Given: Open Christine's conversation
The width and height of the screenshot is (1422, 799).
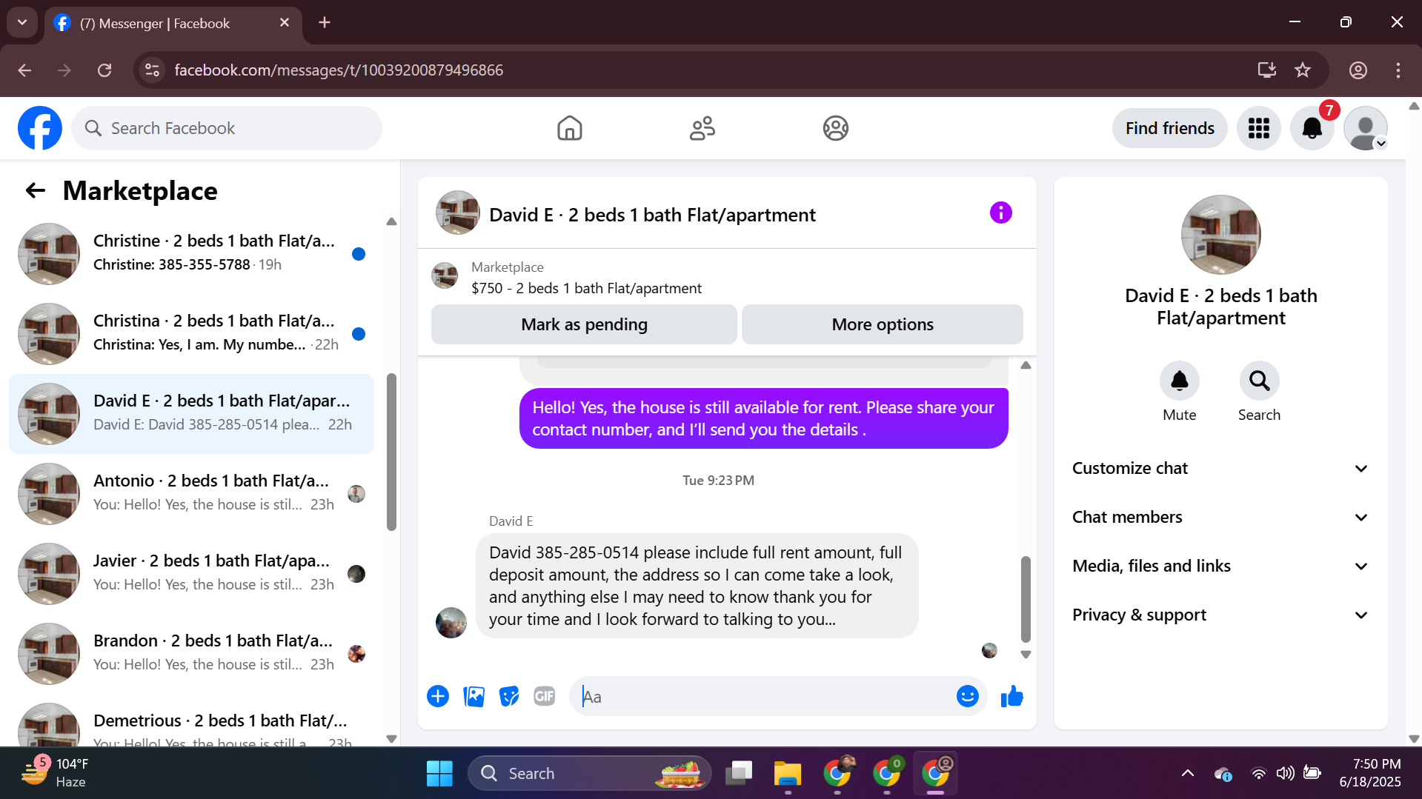Looking at the screenshot, I should tap(191, 253).
